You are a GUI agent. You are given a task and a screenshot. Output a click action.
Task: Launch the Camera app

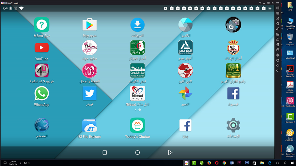185,25
